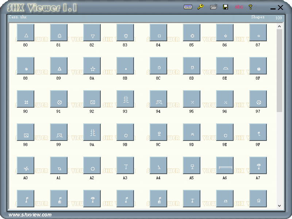Open help with the question mark icon
Viewport: 292px width, 219px height.
click(x=250, y=7)
